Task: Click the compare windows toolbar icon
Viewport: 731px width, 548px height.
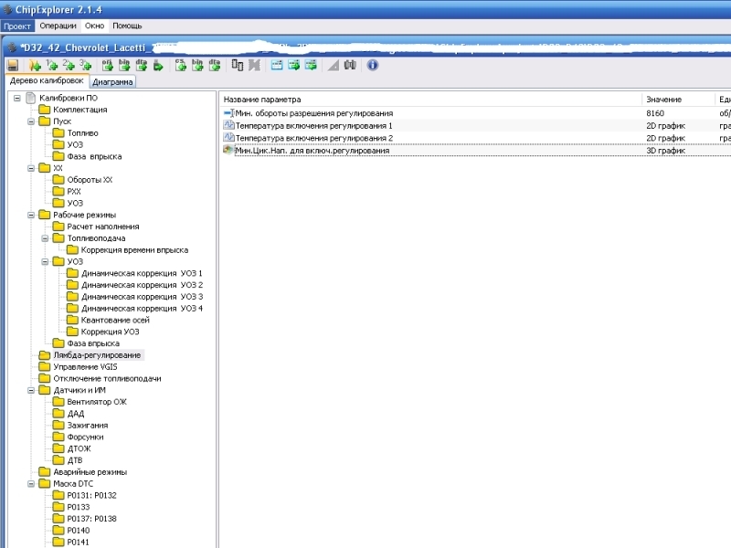Action: [238, 66]
